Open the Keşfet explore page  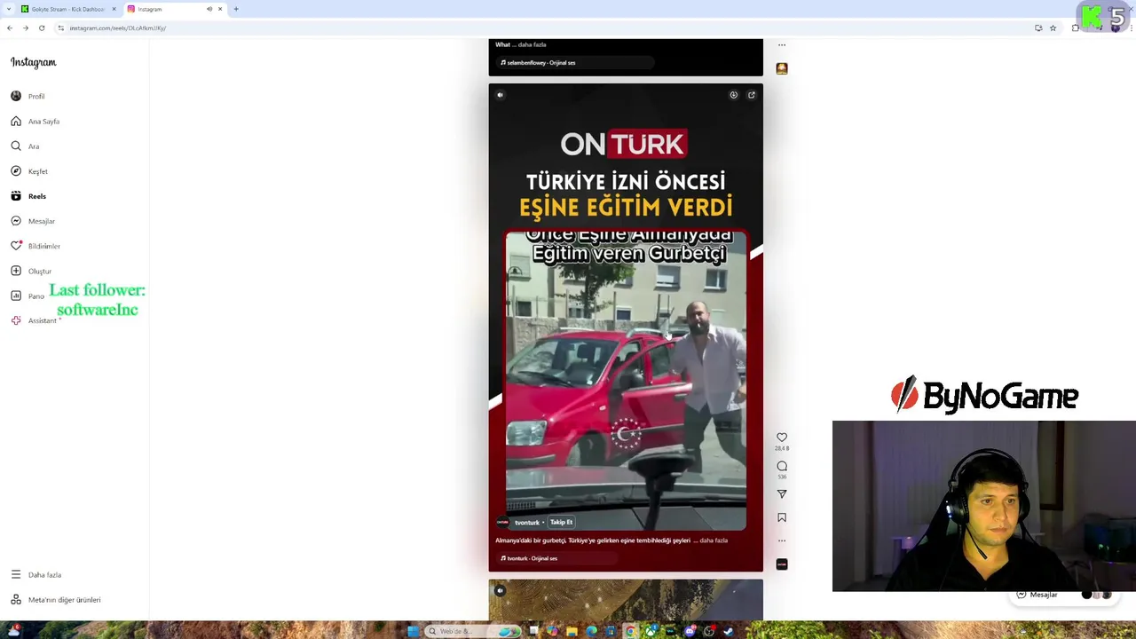30,170
